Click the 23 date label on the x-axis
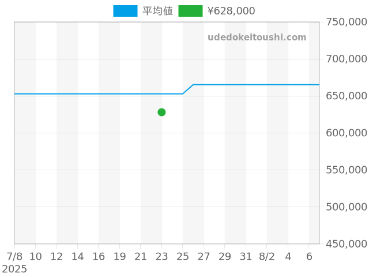The height and width of the screenshot is (277, 369). [x=161, y=256]
